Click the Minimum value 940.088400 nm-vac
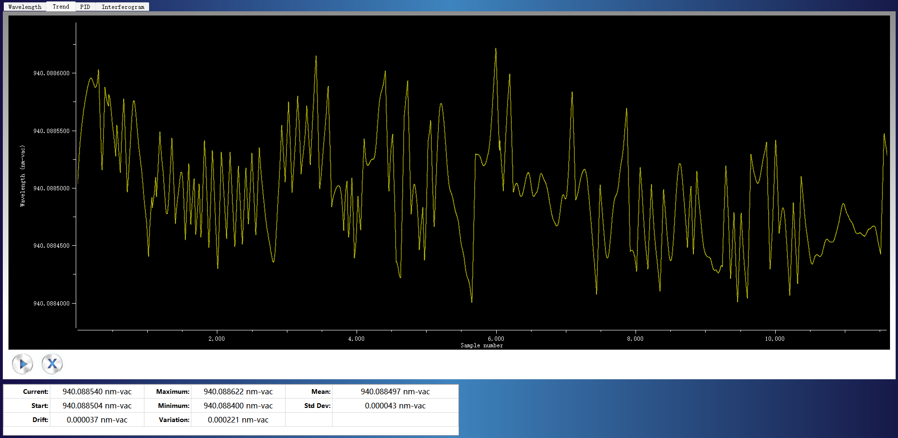This screenshot has width=898, height=438. [238, 406]
